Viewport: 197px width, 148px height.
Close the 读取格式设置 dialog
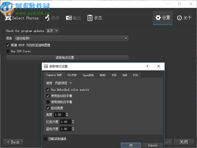click(x=159, y=66)
